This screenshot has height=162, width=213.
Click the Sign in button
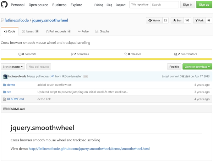point(187,5)
